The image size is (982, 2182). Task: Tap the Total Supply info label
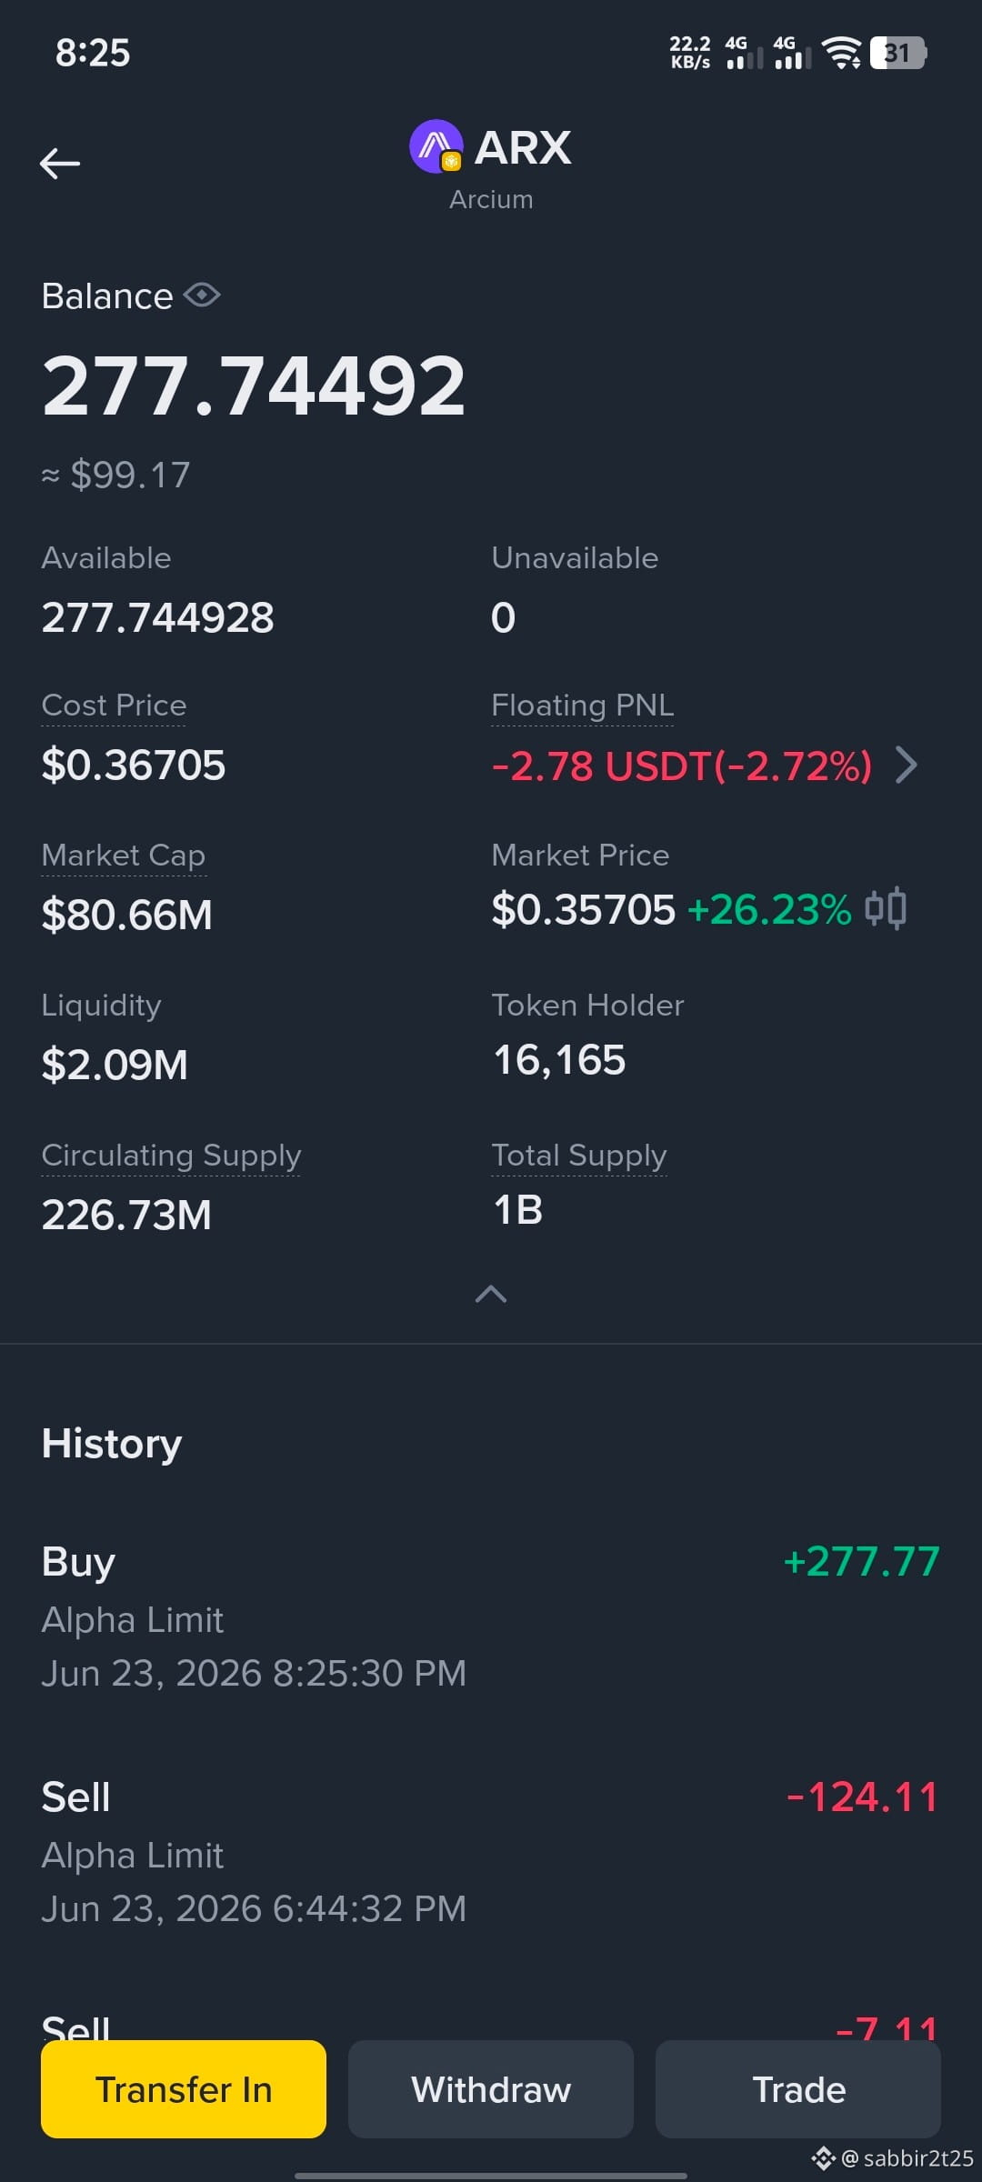pos(579,1156)
